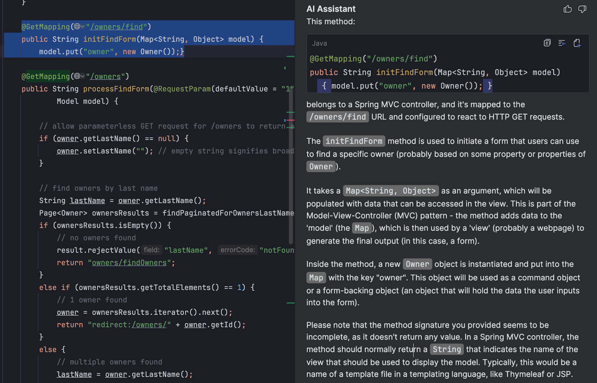Screen dimensions: 597x383
Task: Click "model.put("owner", new Owner())" in the editor
Action: tap(107, 51)
